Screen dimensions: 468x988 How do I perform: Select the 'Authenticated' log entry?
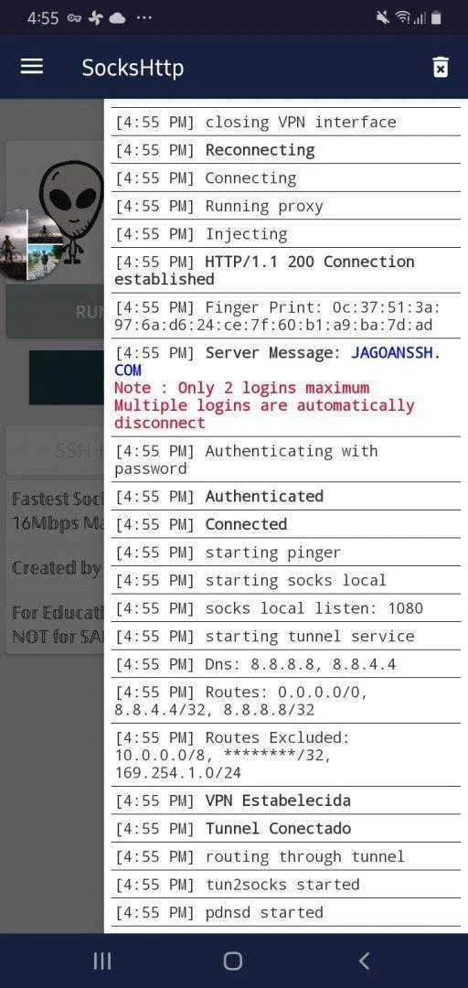[x=286, y=496]
